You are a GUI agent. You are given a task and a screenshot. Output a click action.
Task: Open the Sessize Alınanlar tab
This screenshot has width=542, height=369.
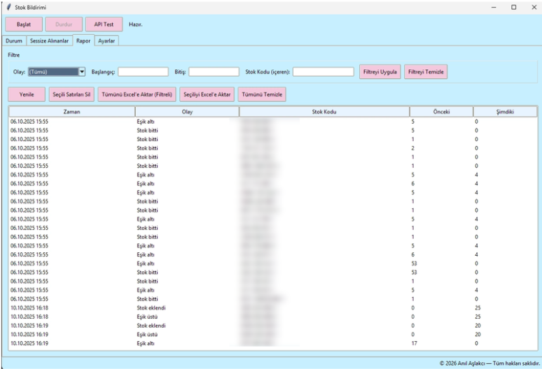[x=50, y=41]
